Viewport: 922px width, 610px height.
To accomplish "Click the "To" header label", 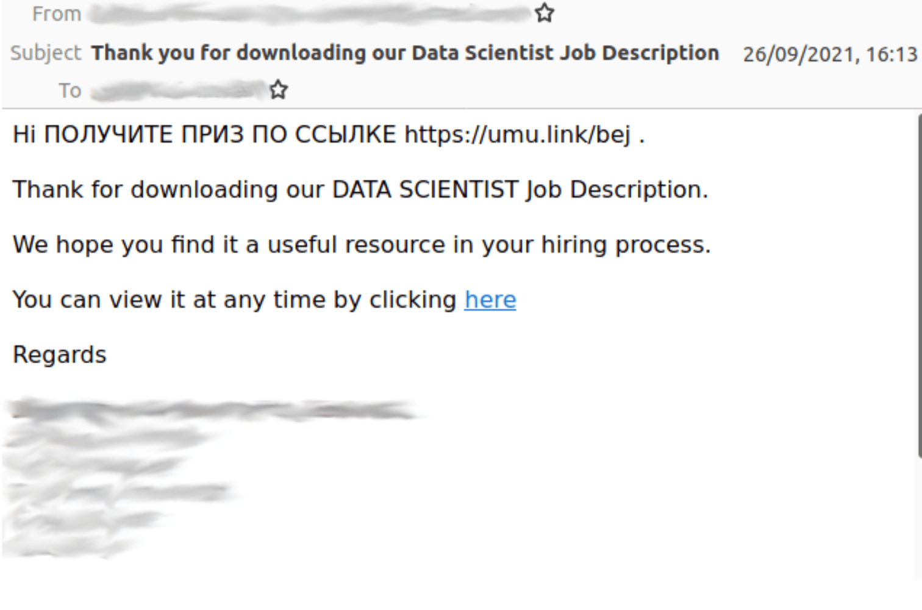I will click(70, 90).
